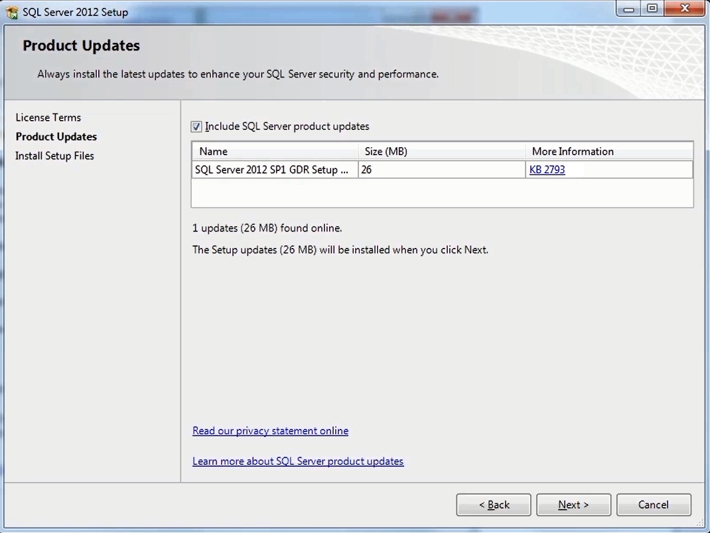Maximize the SQL Server 2012 Setup window
710x533 pixels.
[652, 9]
